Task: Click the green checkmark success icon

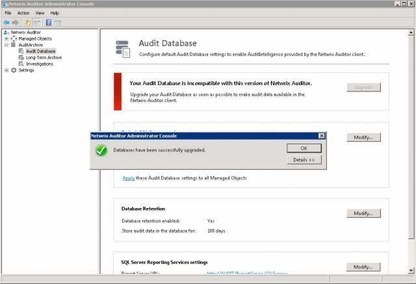Action: point(101,150)
